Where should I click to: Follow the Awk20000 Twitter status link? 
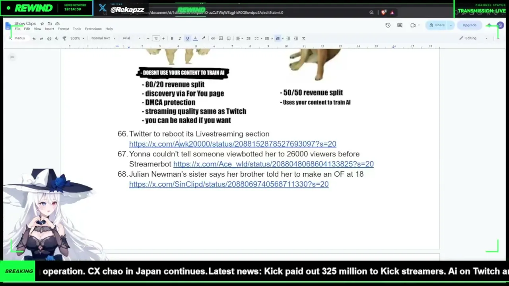point(233,144)
